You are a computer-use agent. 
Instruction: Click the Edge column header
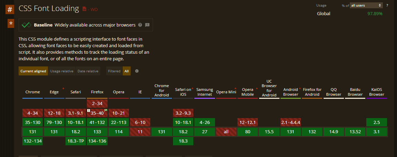pyautogui.click(x=54, y=92)
